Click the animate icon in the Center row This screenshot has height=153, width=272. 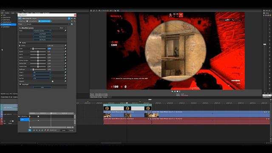pyautogui.click(x=65, y=45)
